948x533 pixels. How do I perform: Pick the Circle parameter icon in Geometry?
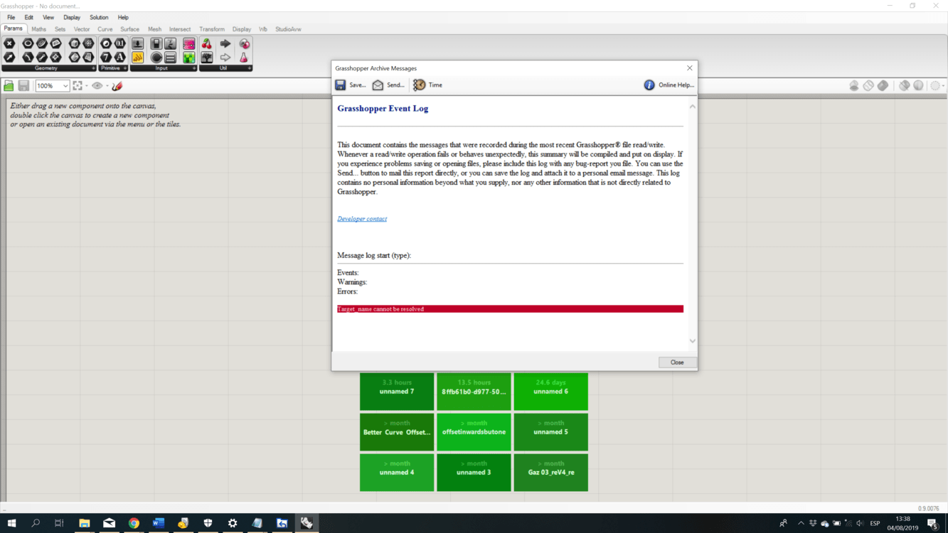tap(28, 44)
